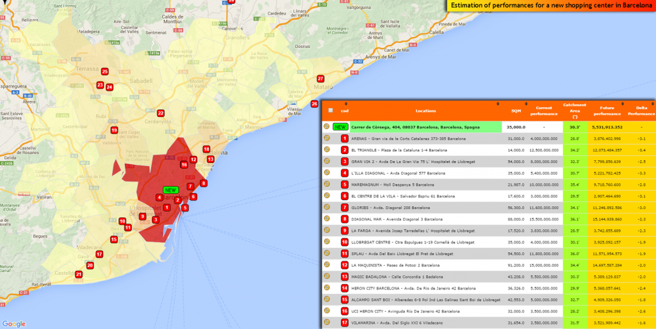
Task: Click the locate icon in the SPLAU row
Action: (x=327, y=253)
